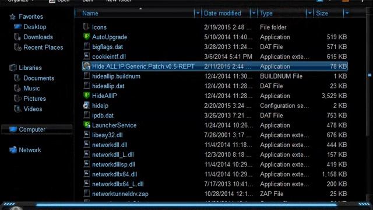
Task: Click the Configuration se... type cell
Action: click(x=284, y=106)
